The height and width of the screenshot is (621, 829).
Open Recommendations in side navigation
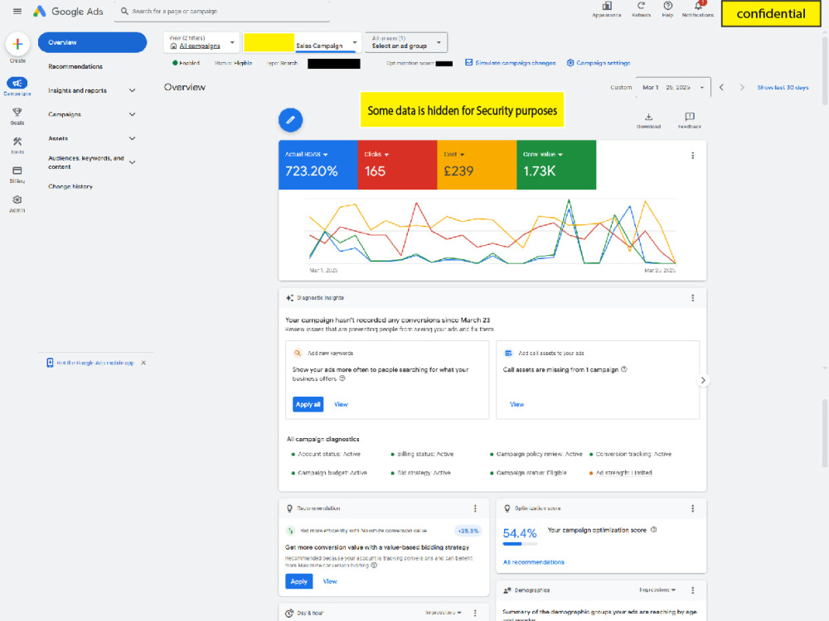tap(75, 66)
